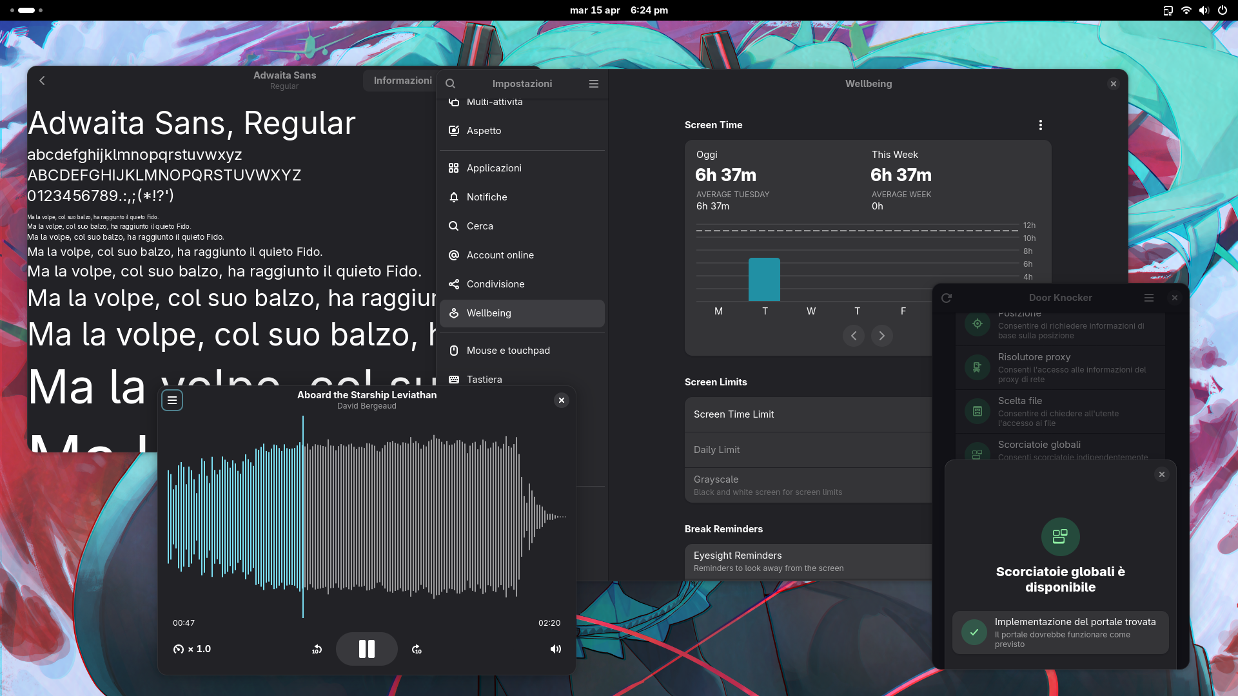Click the Mouse e touchpad icon
This screenshot has width=1238, height=696.
(x=454, y=351)
